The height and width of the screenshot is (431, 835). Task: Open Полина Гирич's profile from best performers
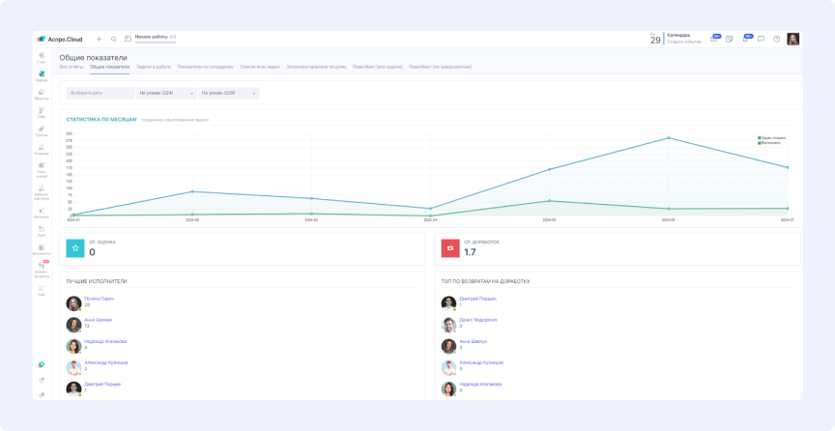point(99,299)
